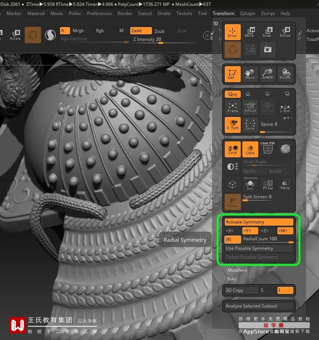Image resolution: width=319 pixels, height=340 pixels.
Task: Click the Quick render icon
Action: click(250, 149)
